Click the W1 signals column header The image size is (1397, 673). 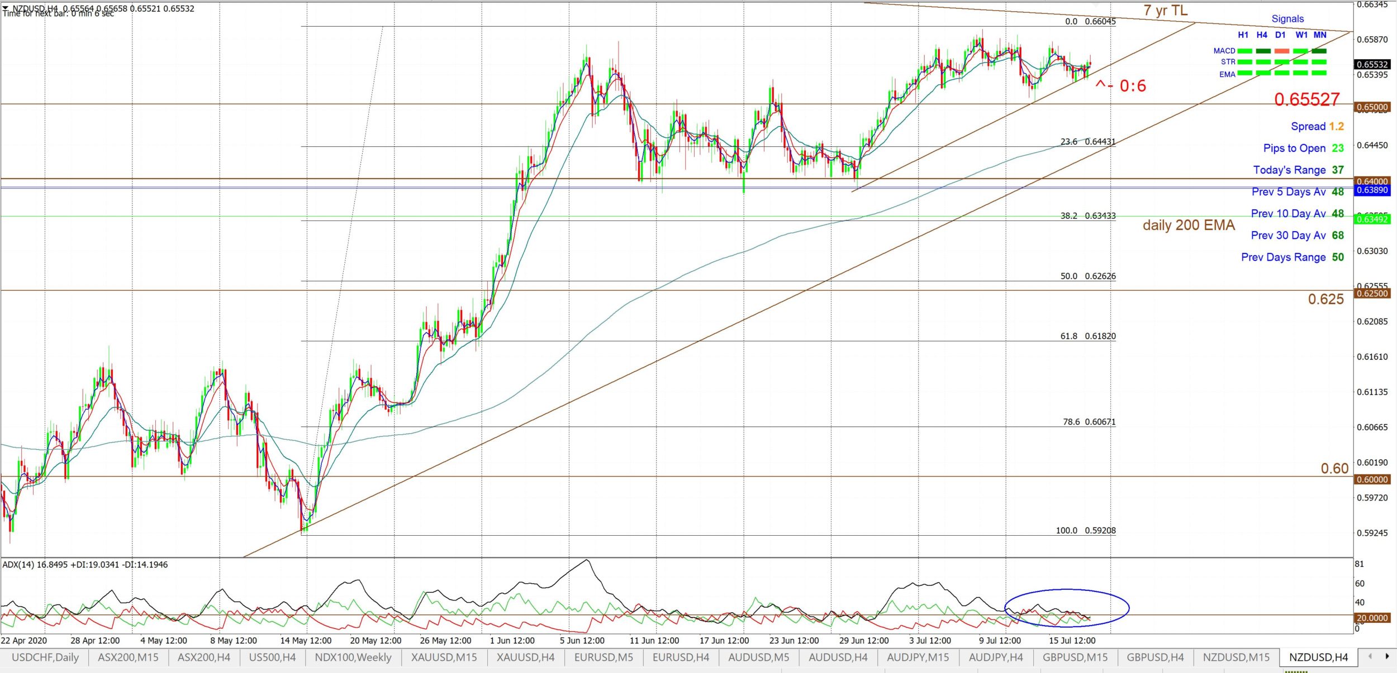pos(1301,35)
